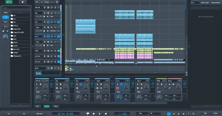Play the project from transport bar
Screen dimensions: 222x116
point(100,114)
